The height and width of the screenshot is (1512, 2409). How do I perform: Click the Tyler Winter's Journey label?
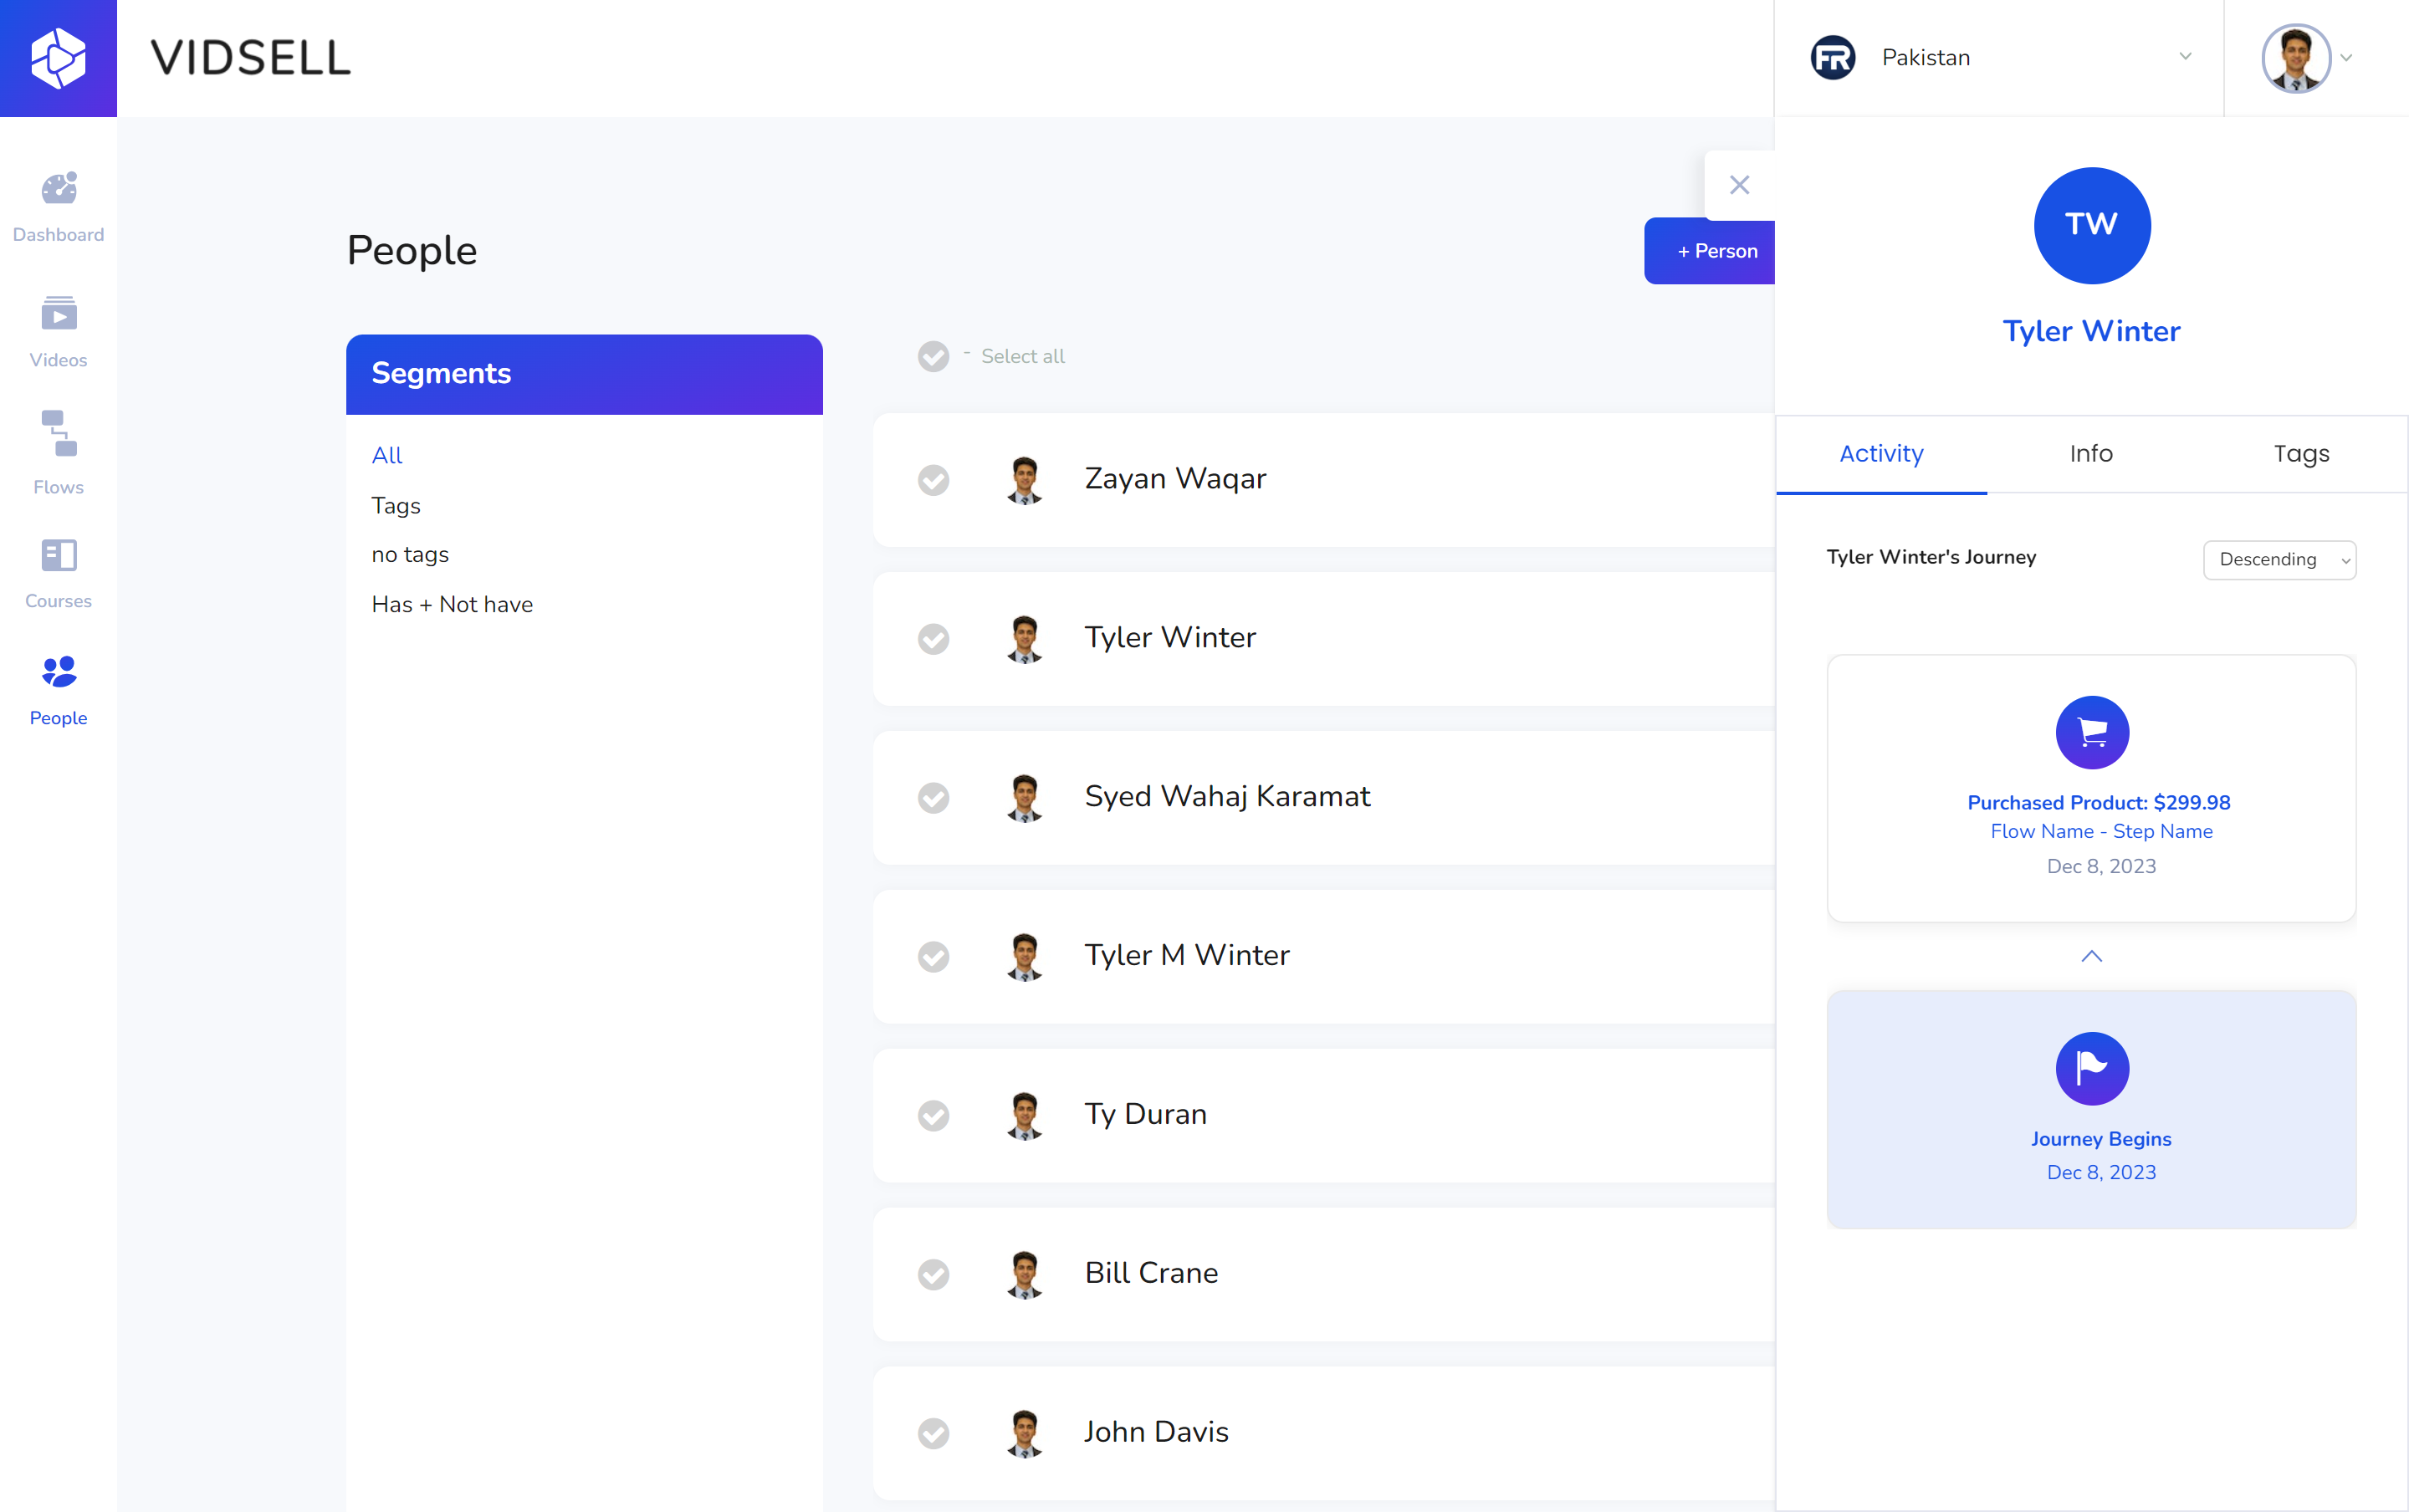(x=1931, y=557)
